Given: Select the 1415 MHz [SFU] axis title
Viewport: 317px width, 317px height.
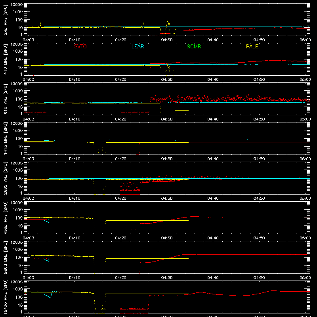Looking at the screenshot, I should [5, 138].
